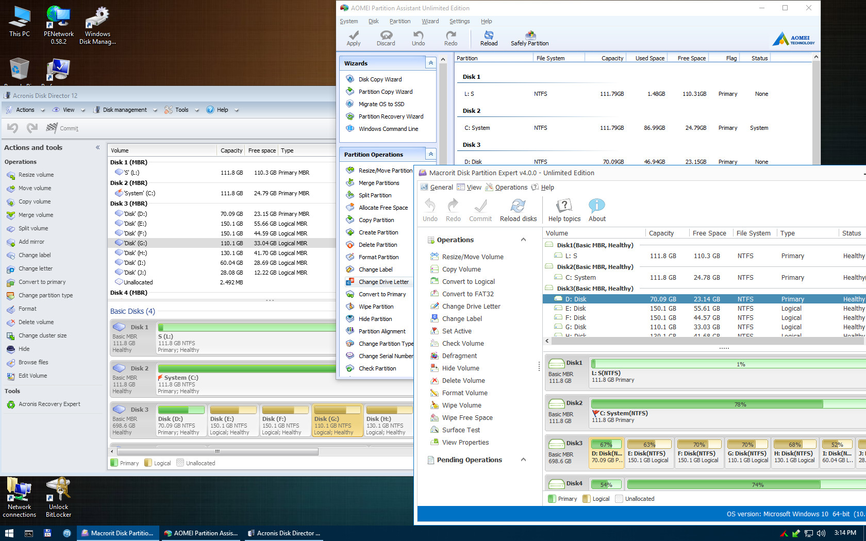Click Acronis horizontal scrollbar thumb
This screenshot has width=866, height=541.
216,451
